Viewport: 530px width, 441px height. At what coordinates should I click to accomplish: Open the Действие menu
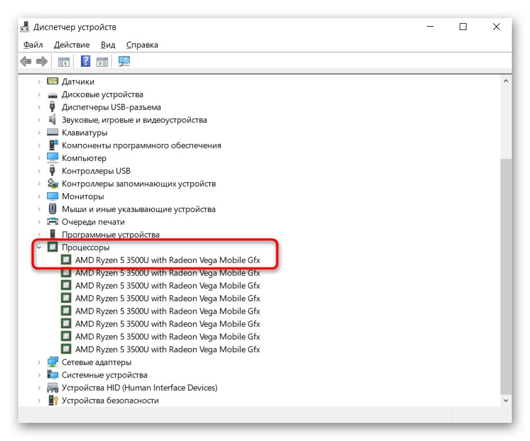pyautogui.click(x=71, y=45)
